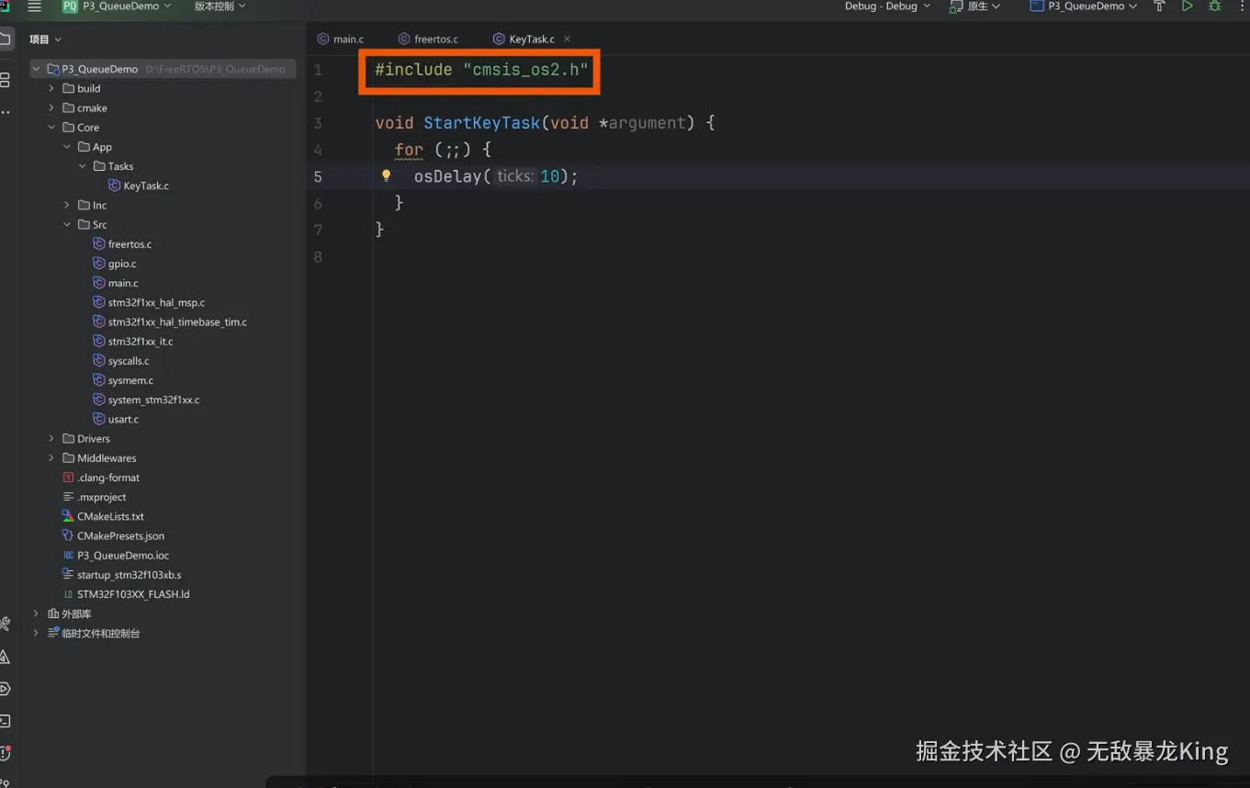Screen dimensions: 1250x788
Task: Open the 项目 view selector dropdown
Action: [x=45, y=39]
